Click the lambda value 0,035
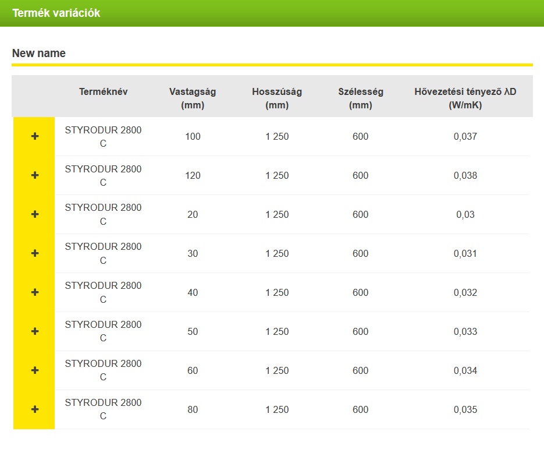Viewport: 544px width, 449px height. [465, 409]
